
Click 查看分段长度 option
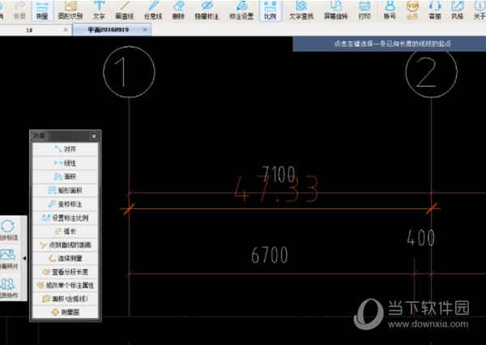66,272
